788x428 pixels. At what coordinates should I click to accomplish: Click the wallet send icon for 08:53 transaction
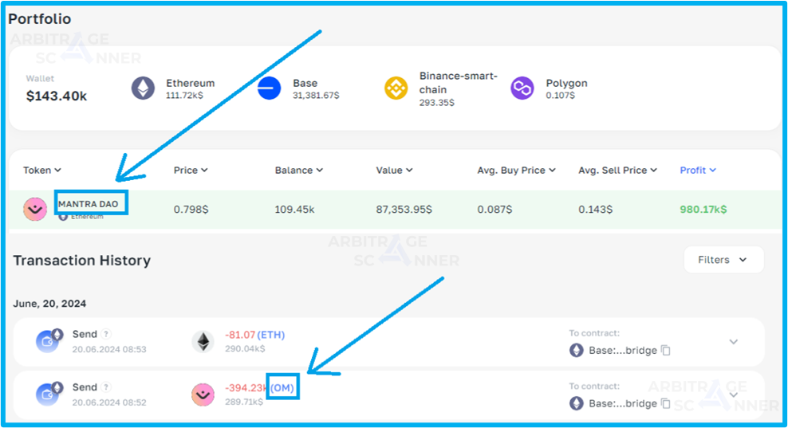coord(49,341)
